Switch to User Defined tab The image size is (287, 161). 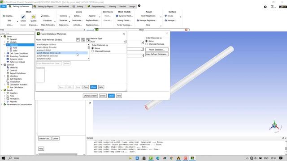pos(63,6)
